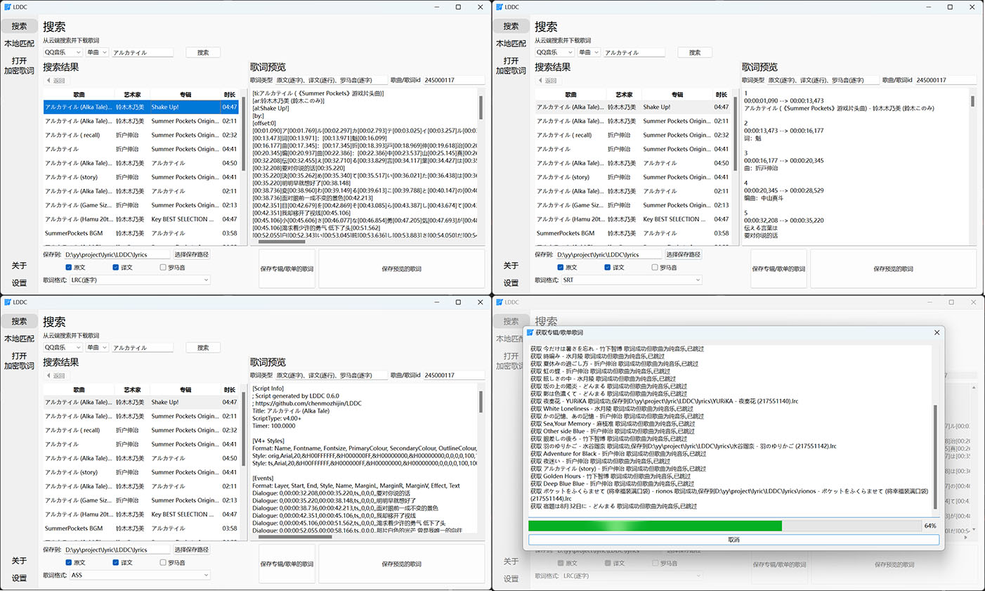Select アルカテイル (Game Siz... row in ASS window
The height and width of the screenshot is (591, 985).
(141, 500)
